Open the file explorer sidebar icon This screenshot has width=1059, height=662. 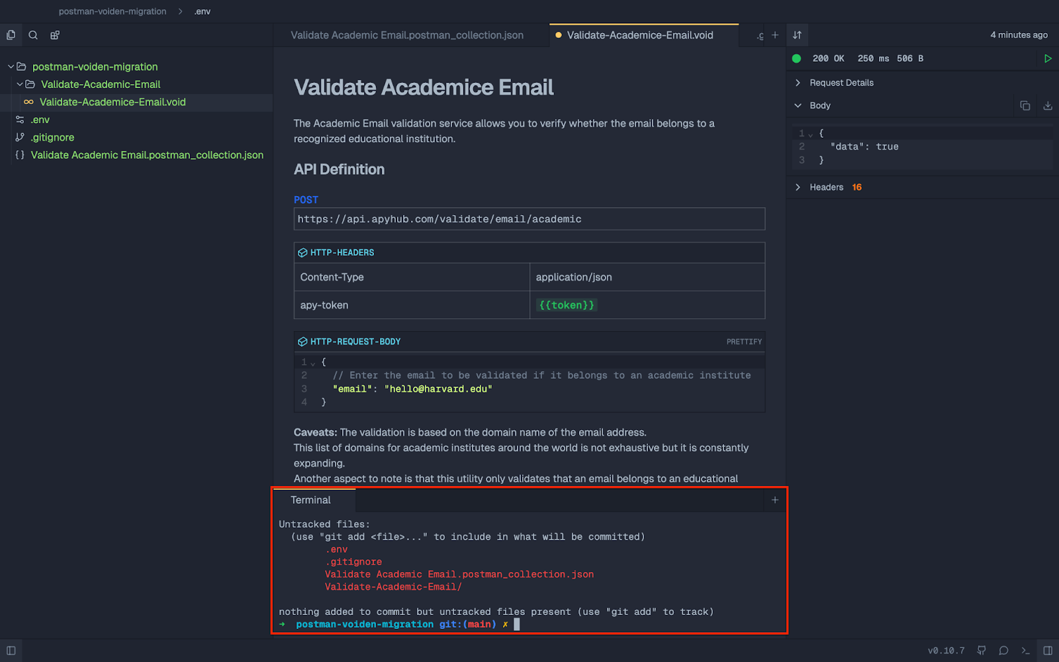click(x=11, y=35)
